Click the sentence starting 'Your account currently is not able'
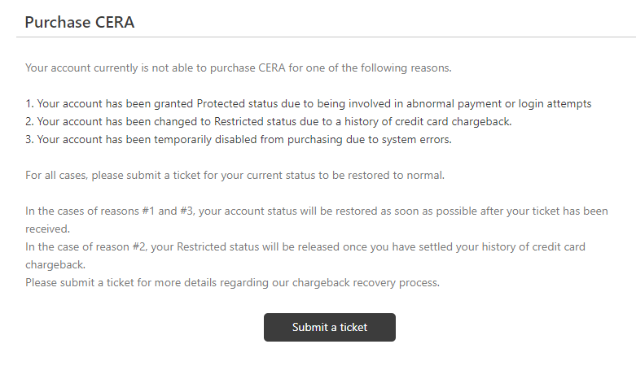 point(238,68)
